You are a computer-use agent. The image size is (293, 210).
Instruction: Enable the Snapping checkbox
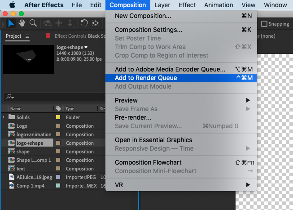click(x=264, y=24)
